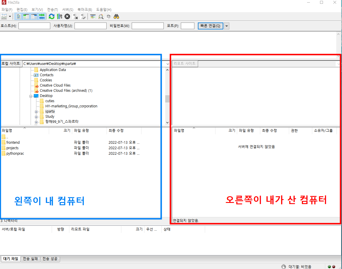Select Cookies folder in tree
The width and height of the screenshot is (342, 269).
click(x=46, y=80)
